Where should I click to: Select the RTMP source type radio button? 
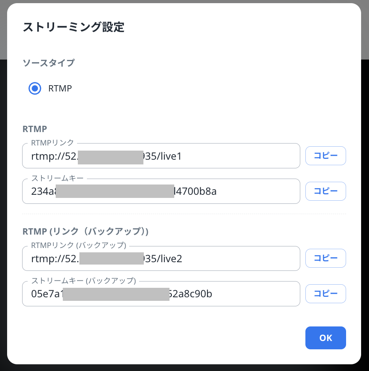coord(35,88)
